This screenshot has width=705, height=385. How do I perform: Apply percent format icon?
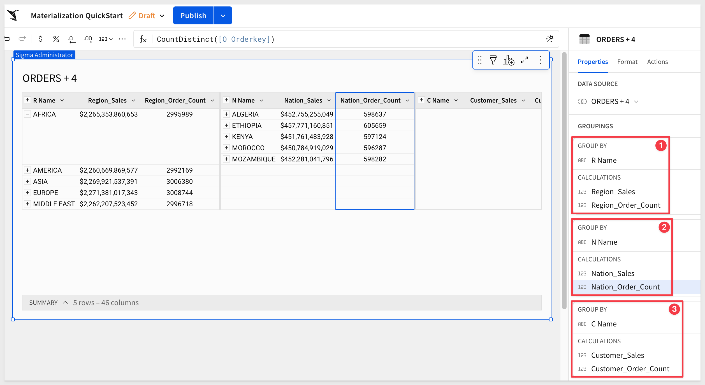56,39
